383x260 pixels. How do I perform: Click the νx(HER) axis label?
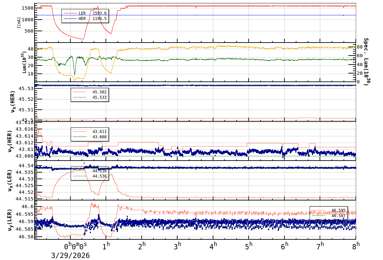[13, 102]
